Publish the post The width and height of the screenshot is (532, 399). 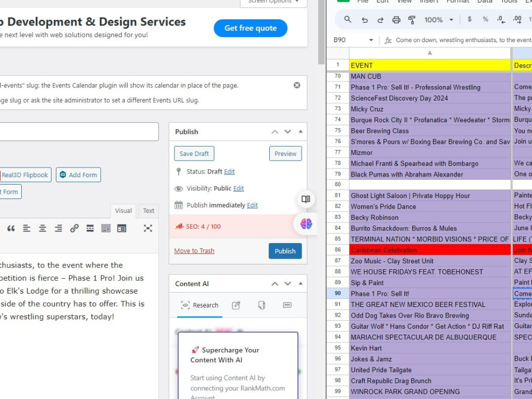pos(285,251)
